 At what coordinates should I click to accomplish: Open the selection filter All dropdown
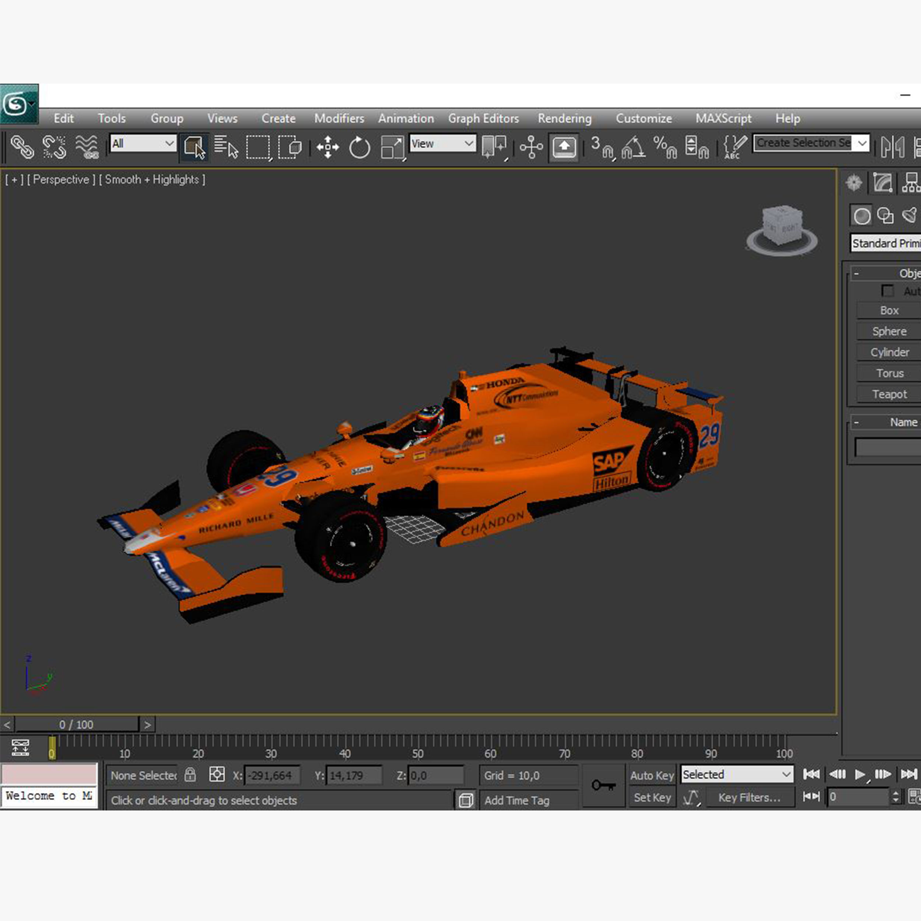[143, 143]
